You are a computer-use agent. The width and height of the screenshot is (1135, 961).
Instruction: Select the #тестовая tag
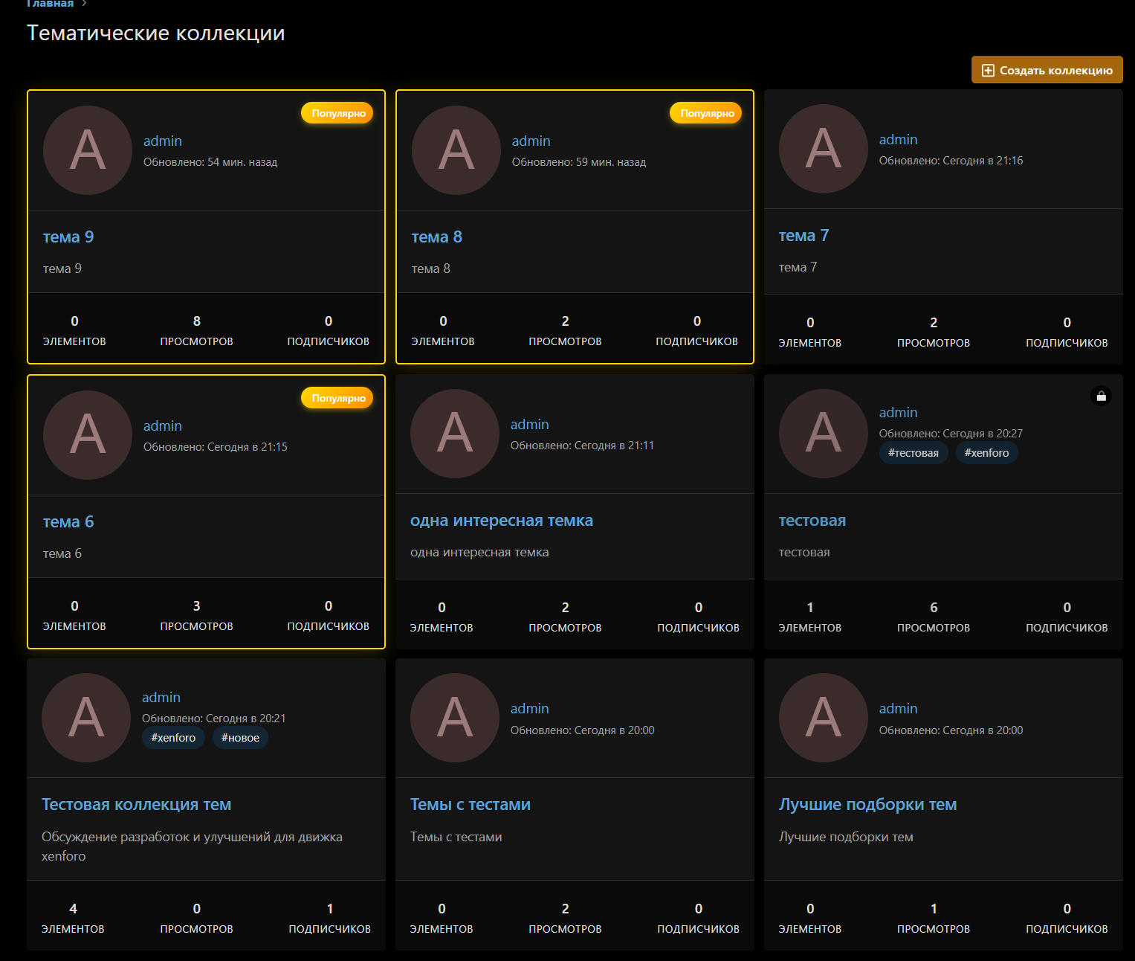(913, 453)
